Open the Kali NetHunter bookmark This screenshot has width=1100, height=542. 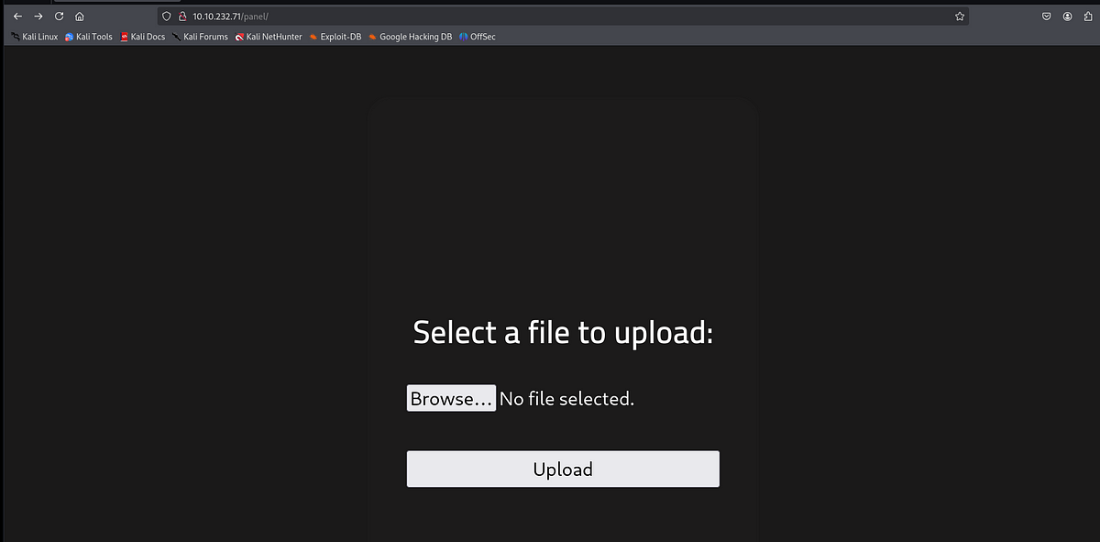[269, 37]
